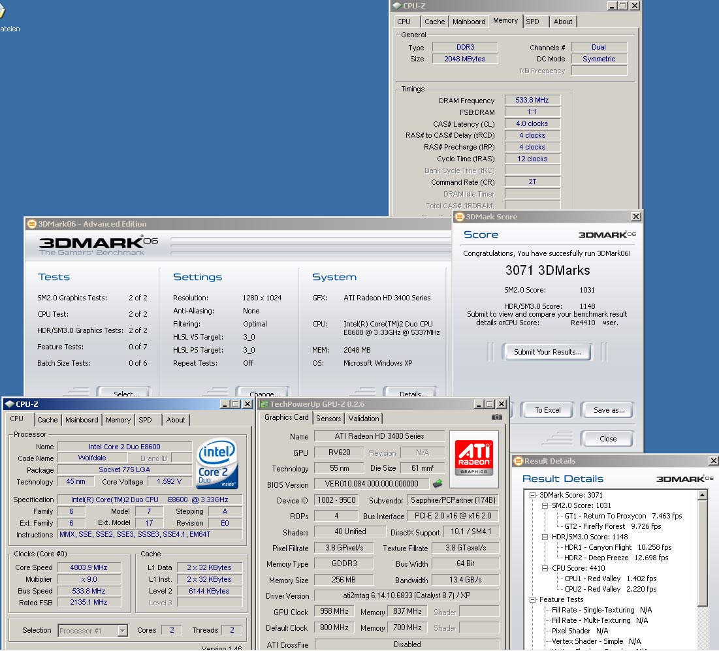Collapse the HDR/SM3.0 Score: 1148 node

point(545,537)
